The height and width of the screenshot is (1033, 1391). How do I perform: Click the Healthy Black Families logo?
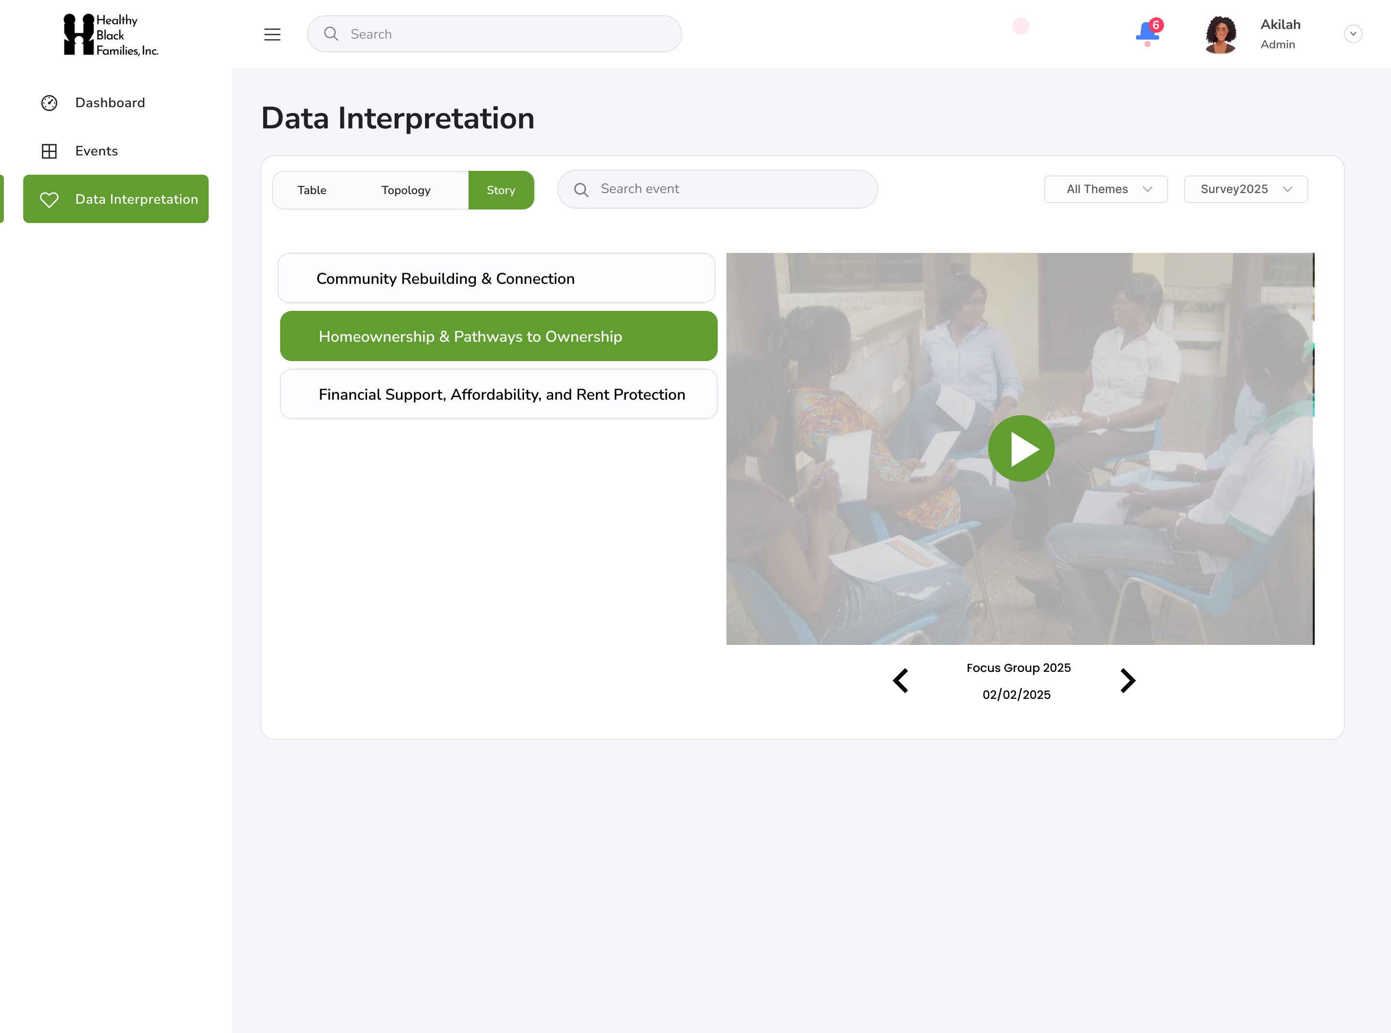[x=111, y=35]
